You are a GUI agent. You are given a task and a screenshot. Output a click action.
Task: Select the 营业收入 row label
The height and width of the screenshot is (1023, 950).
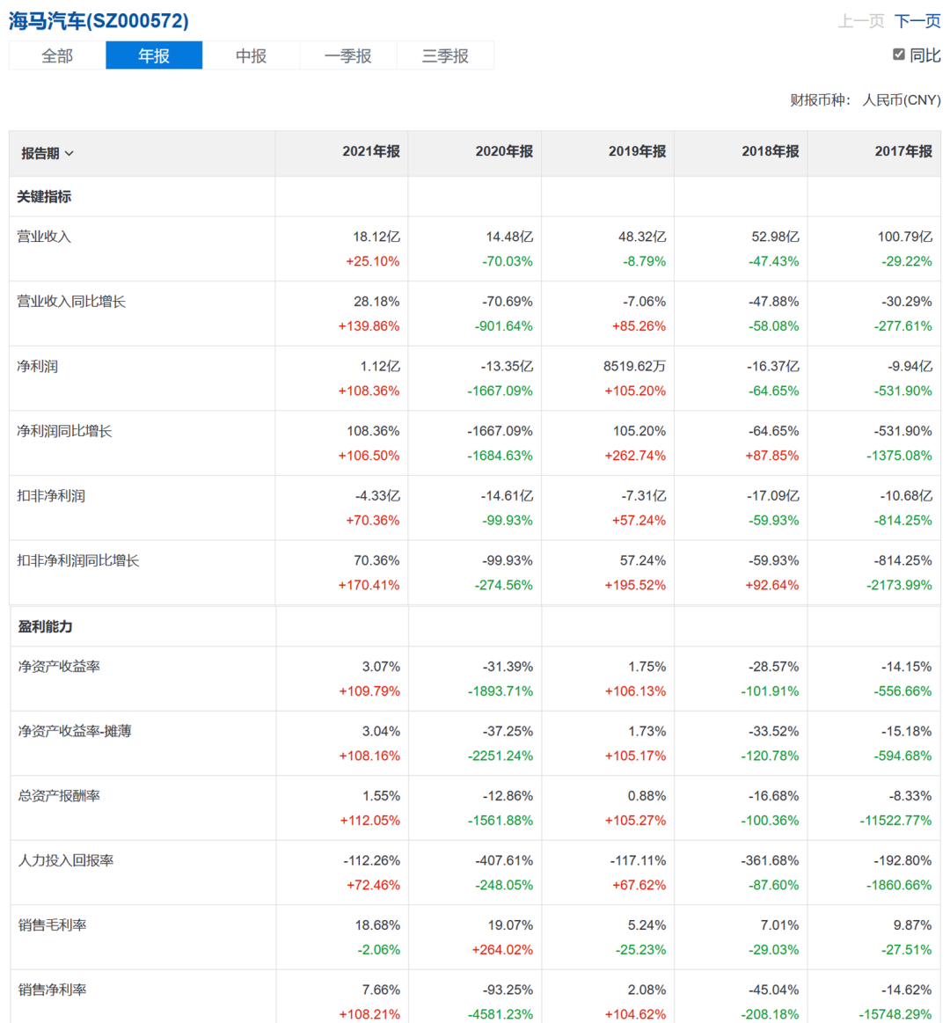[44, 237]
